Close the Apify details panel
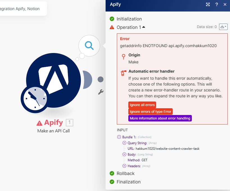The image size is (230, 191). (x=225, y=4)
